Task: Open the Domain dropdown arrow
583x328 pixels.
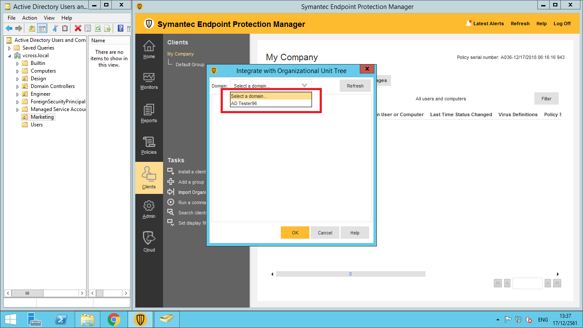Action: pos(304,85)
